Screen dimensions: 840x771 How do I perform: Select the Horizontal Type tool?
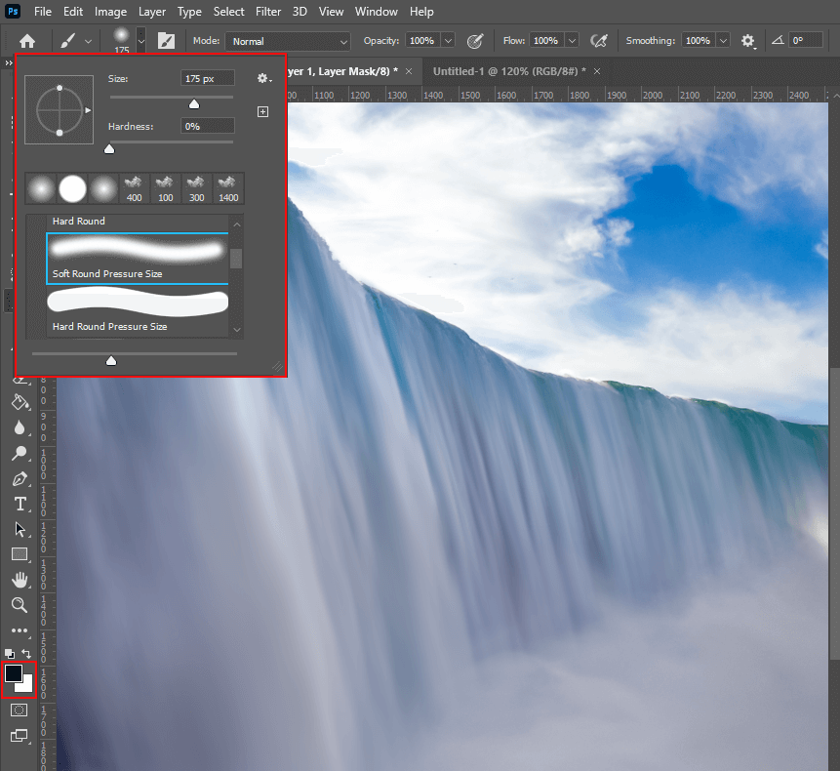pos(20,504)
